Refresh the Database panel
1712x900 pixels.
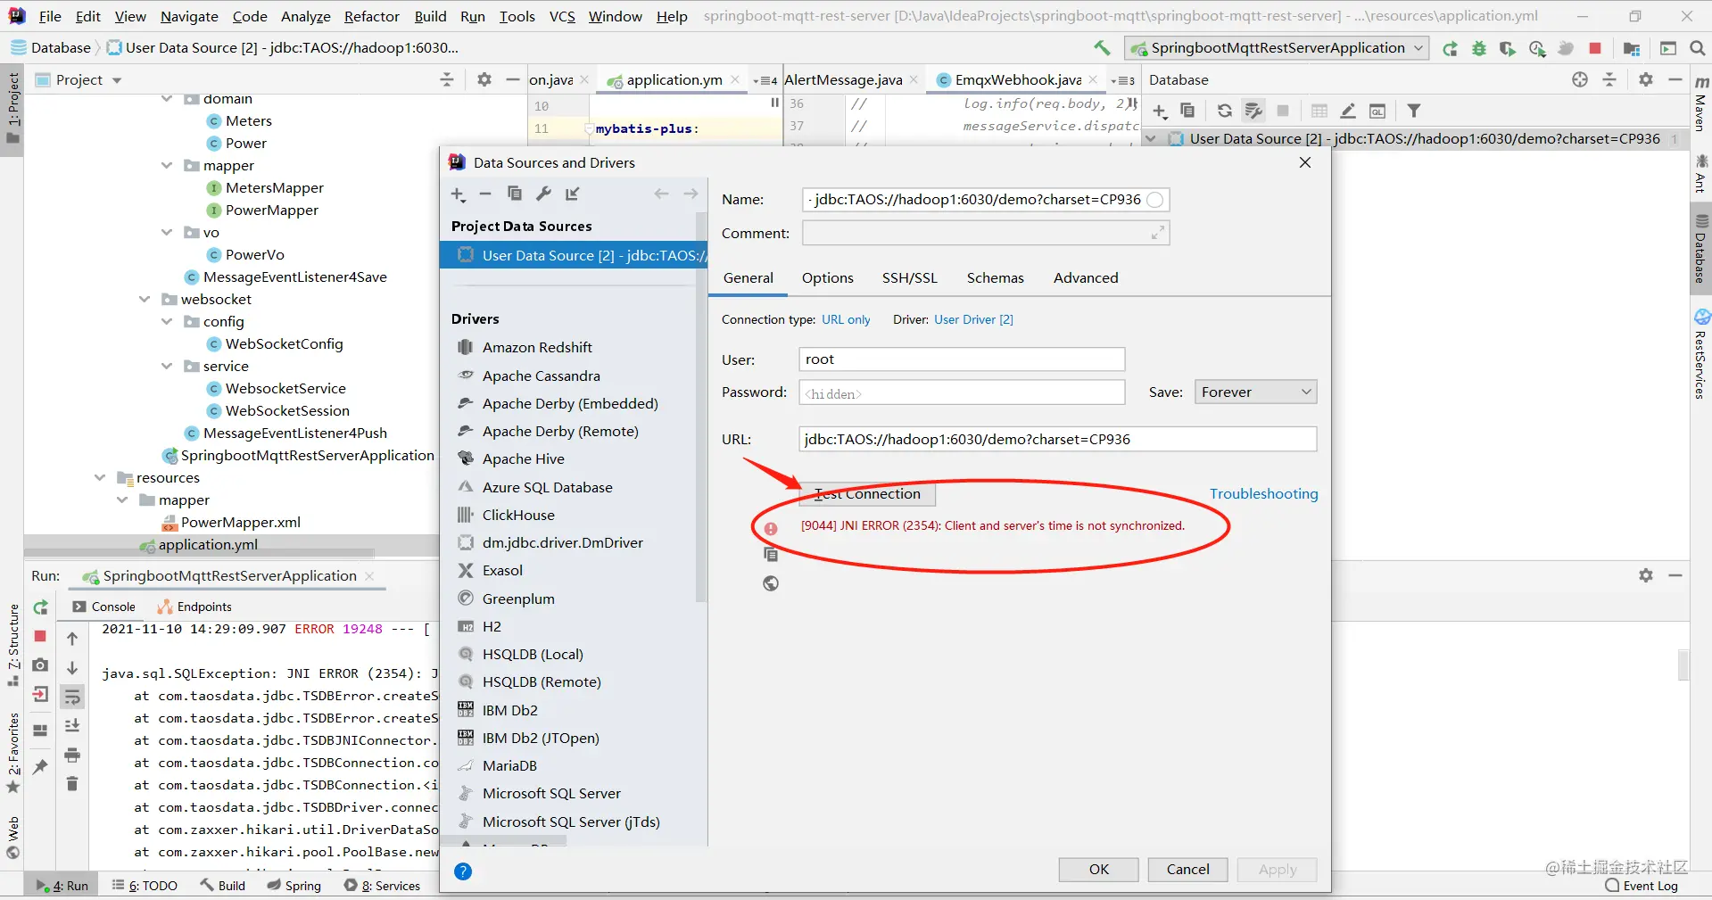(x=1224, y=111)
